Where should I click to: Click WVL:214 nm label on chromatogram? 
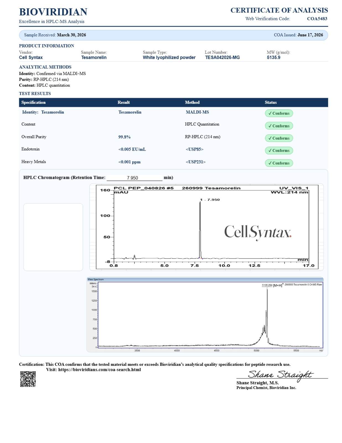coord(289,192)
